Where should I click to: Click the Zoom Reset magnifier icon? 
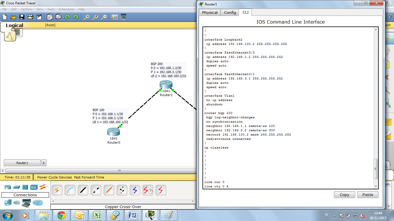tap(95, 17)
